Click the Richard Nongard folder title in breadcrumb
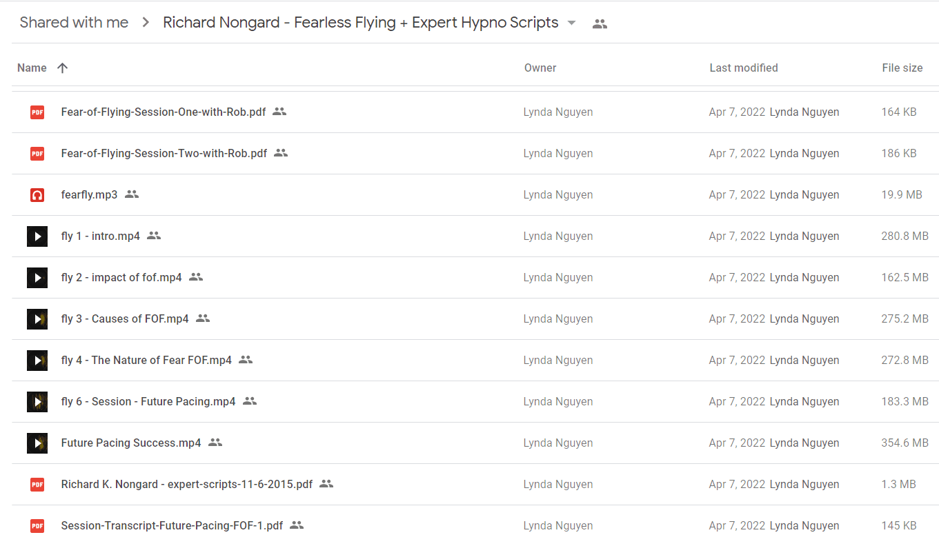Viewport: 939px width, 546px height. (361, 23)
